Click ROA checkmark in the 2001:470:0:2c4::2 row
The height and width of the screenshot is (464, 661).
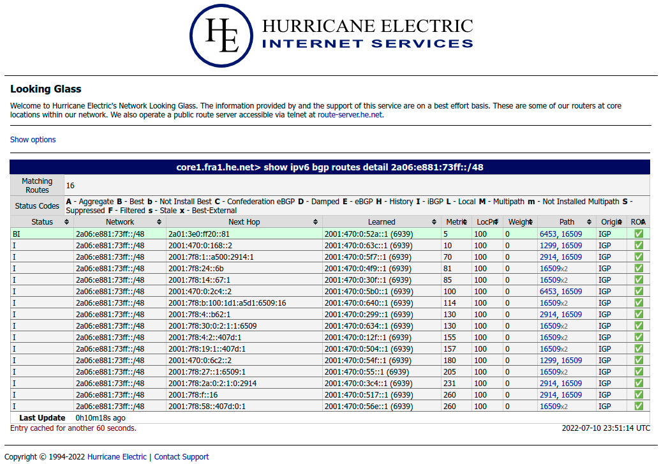pyautogui.click(x=639, y=291)
